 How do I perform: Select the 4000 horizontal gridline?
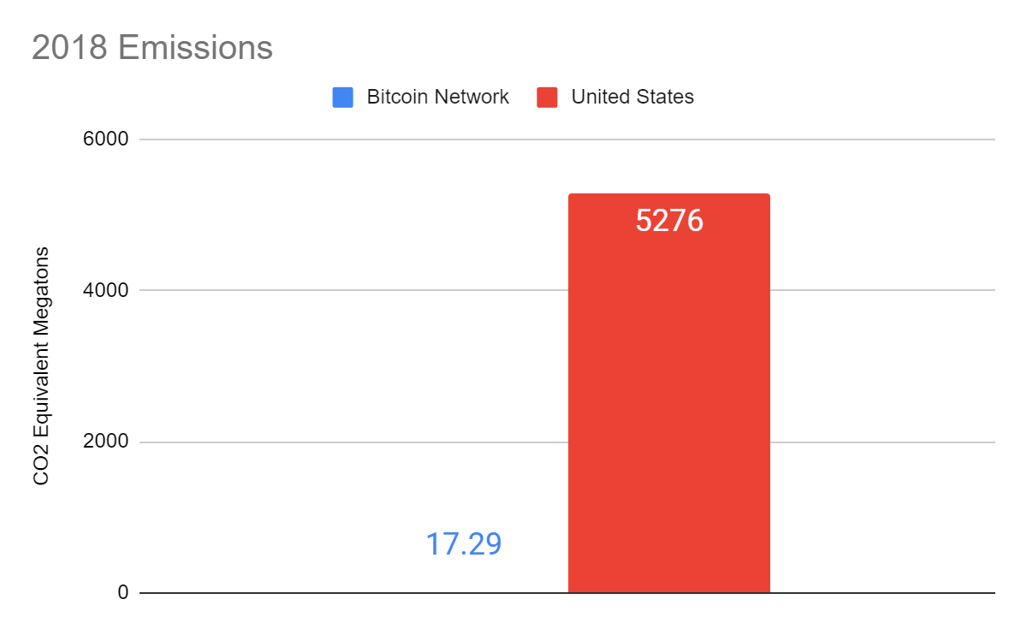coord(342,290)
